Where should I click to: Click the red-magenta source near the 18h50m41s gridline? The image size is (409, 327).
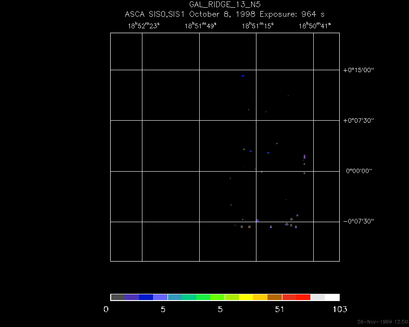click(305, 157)
